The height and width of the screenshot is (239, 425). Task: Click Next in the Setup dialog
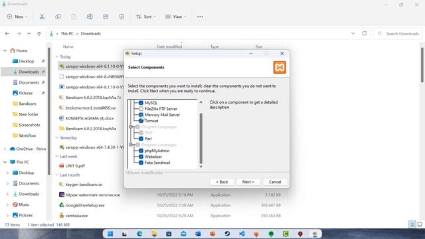point(248,182)
